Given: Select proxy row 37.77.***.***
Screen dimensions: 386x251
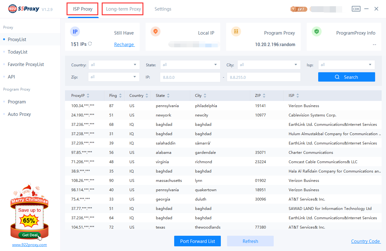Looking at the screenshot, I should pos(223,209).
